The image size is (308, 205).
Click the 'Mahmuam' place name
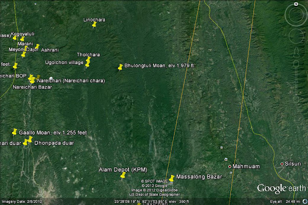(246, 166)
